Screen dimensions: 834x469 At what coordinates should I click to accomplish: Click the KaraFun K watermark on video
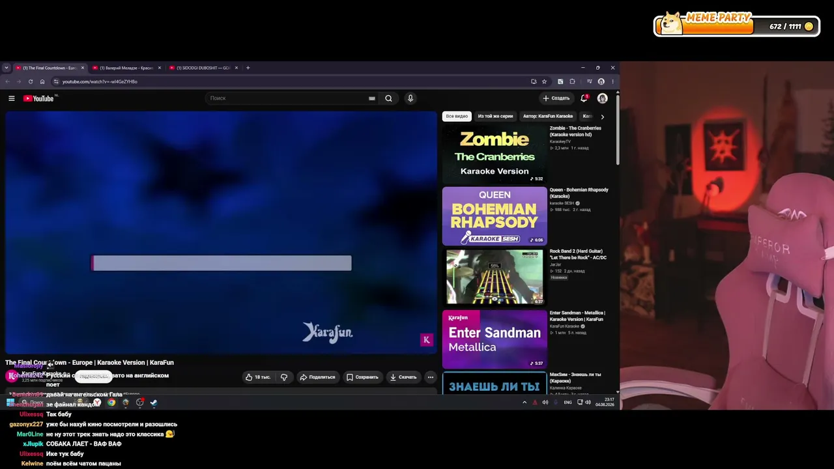(427, 339)
